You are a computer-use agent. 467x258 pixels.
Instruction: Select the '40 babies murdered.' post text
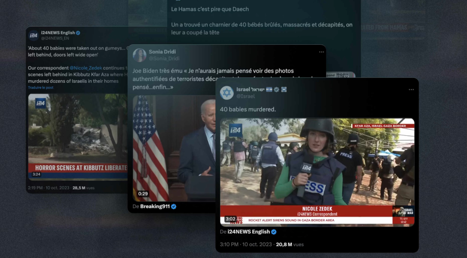click(248, 109)
